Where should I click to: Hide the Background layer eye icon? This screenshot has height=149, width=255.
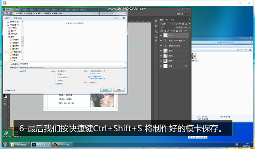[x=161, y=66]
